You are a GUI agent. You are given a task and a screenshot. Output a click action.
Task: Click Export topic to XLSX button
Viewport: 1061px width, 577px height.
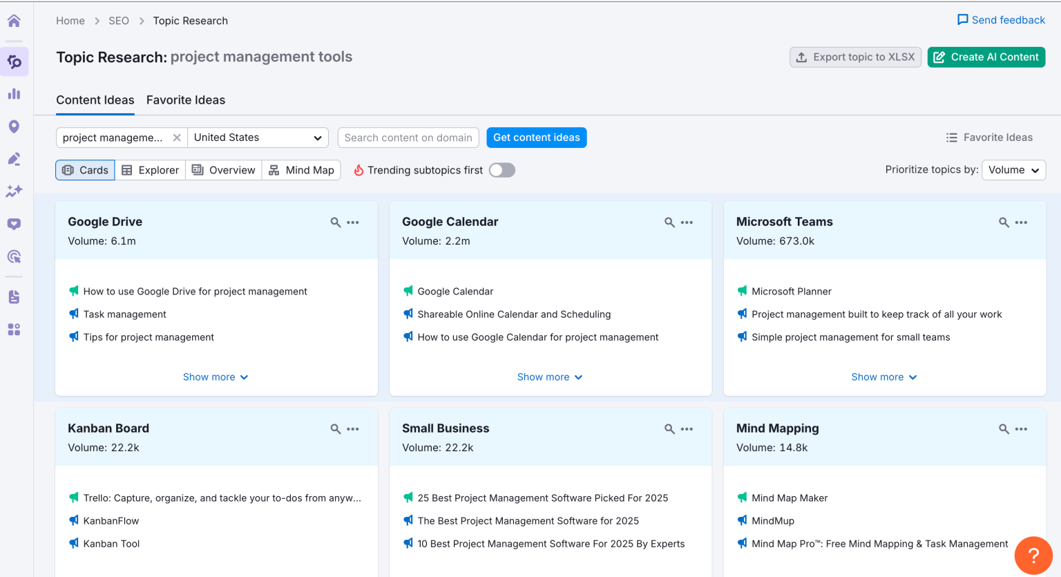point(855,57)
